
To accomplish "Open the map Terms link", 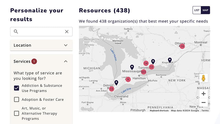I will click(205, 110).
